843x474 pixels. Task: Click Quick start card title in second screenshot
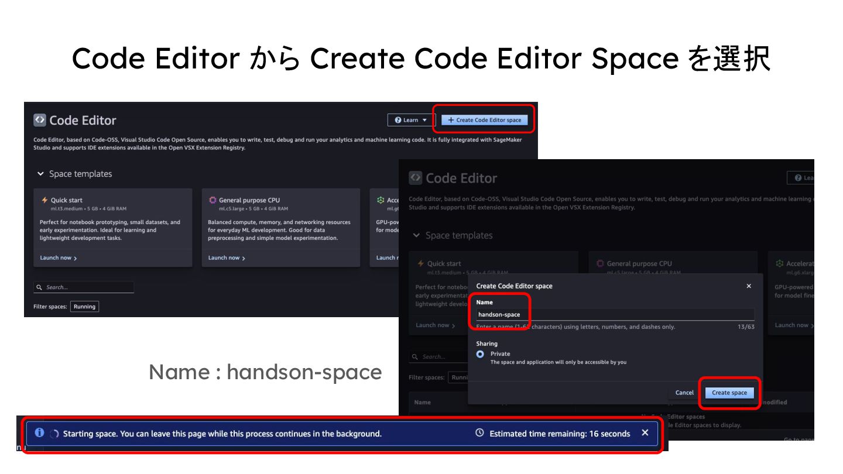444,264
